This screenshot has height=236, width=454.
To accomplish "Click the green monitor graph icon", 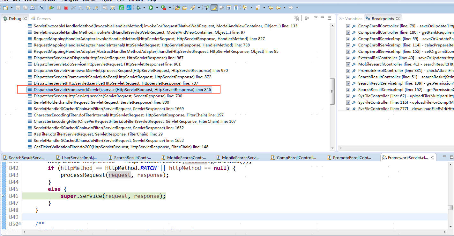I will pos(122,8).
